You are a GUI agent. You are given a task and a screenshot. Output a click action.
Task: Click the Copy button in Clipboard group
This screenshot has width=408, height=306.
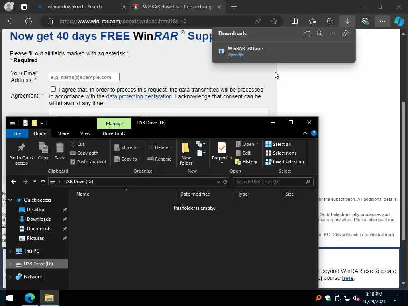[x=43, y=151]
